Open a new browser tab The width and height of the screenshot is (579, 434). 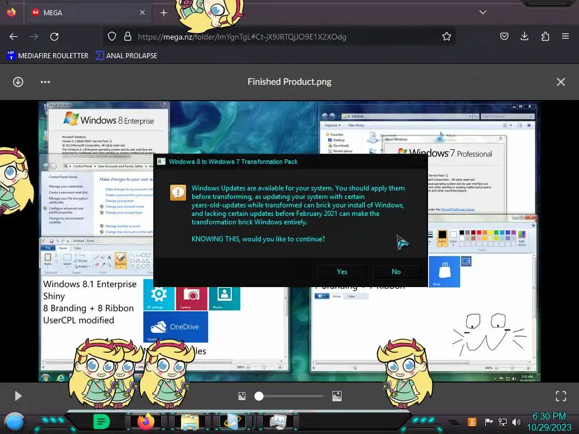[x=163, y=13]
